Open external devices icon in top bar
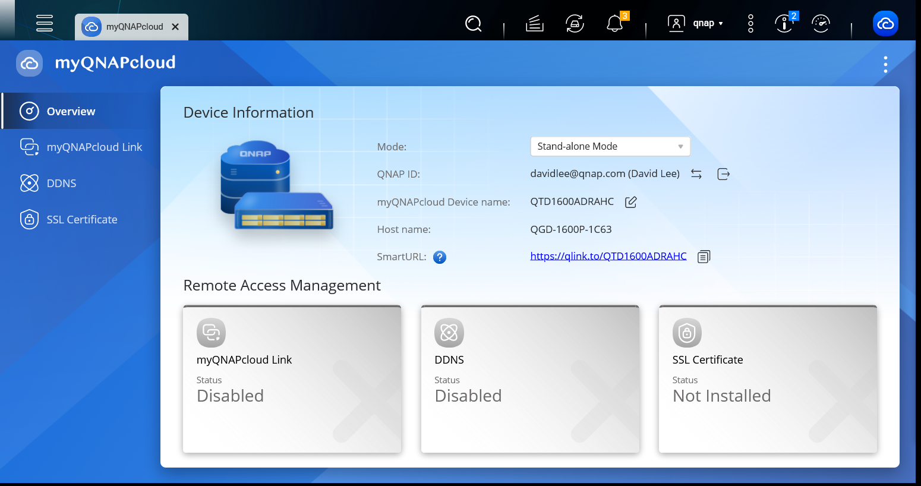 tap(575, 24)
